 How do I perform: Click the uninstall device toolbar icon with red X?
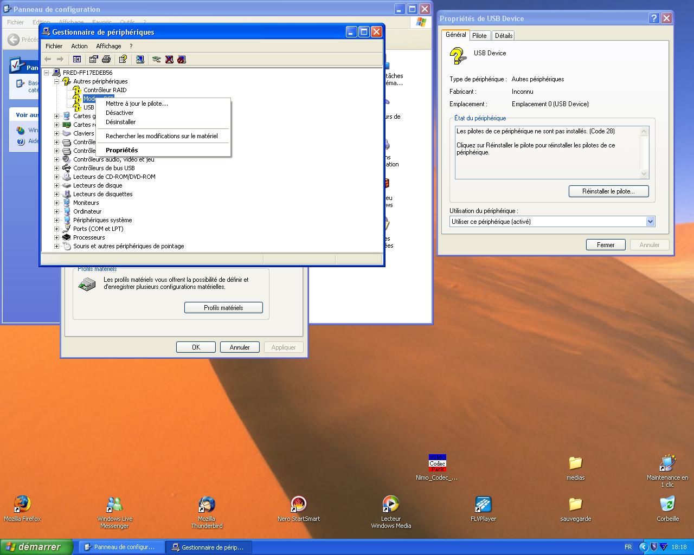coord(169,59)
